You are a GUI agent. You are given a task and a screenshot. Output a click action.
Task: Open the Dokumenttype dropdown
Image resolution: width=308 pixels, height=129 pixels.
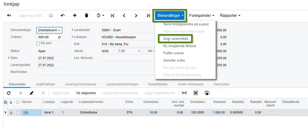[49, 30]
